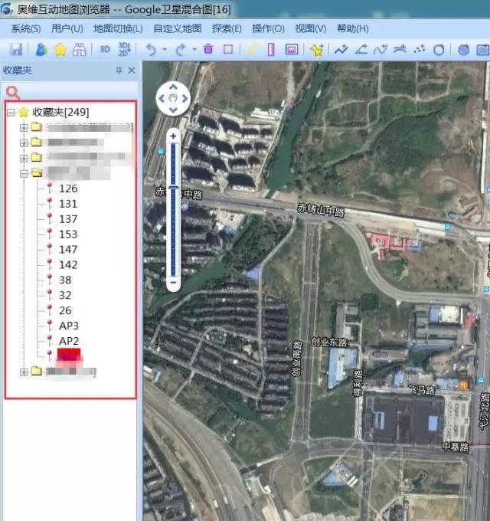Click the binoculars search icon
Screen dimensions: 490x521
point(79,50)
